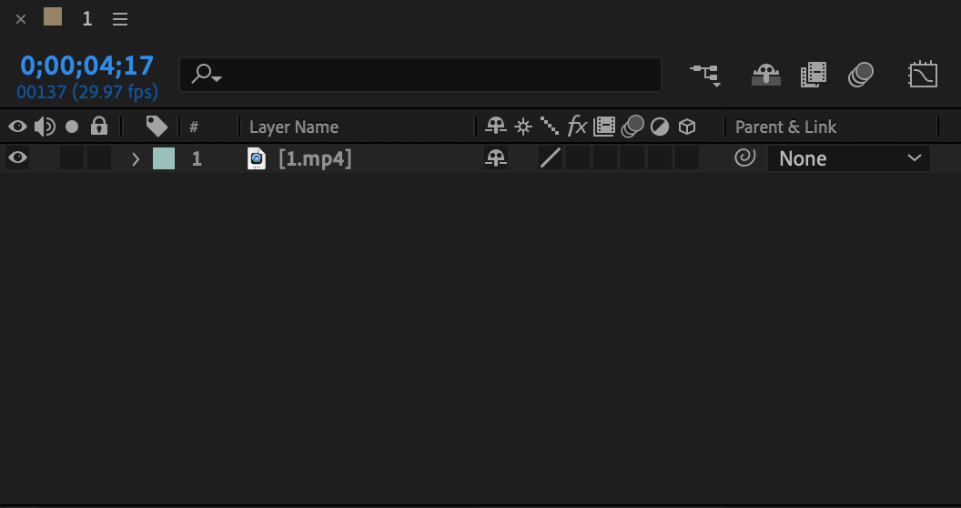
Task: Expand the 1.mp4 layer properties
Action: click(x=136, y=159)
